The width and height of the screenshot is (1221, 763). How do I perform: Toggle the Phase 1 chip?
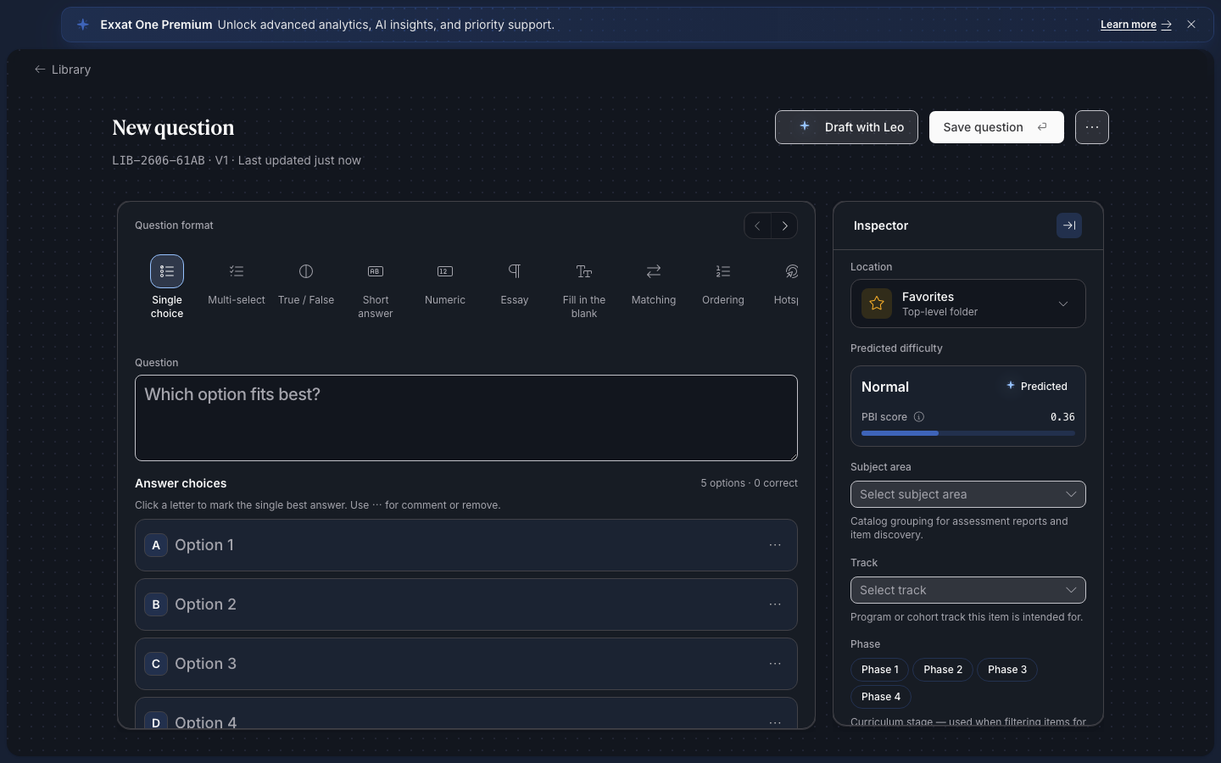coord(880,670)
